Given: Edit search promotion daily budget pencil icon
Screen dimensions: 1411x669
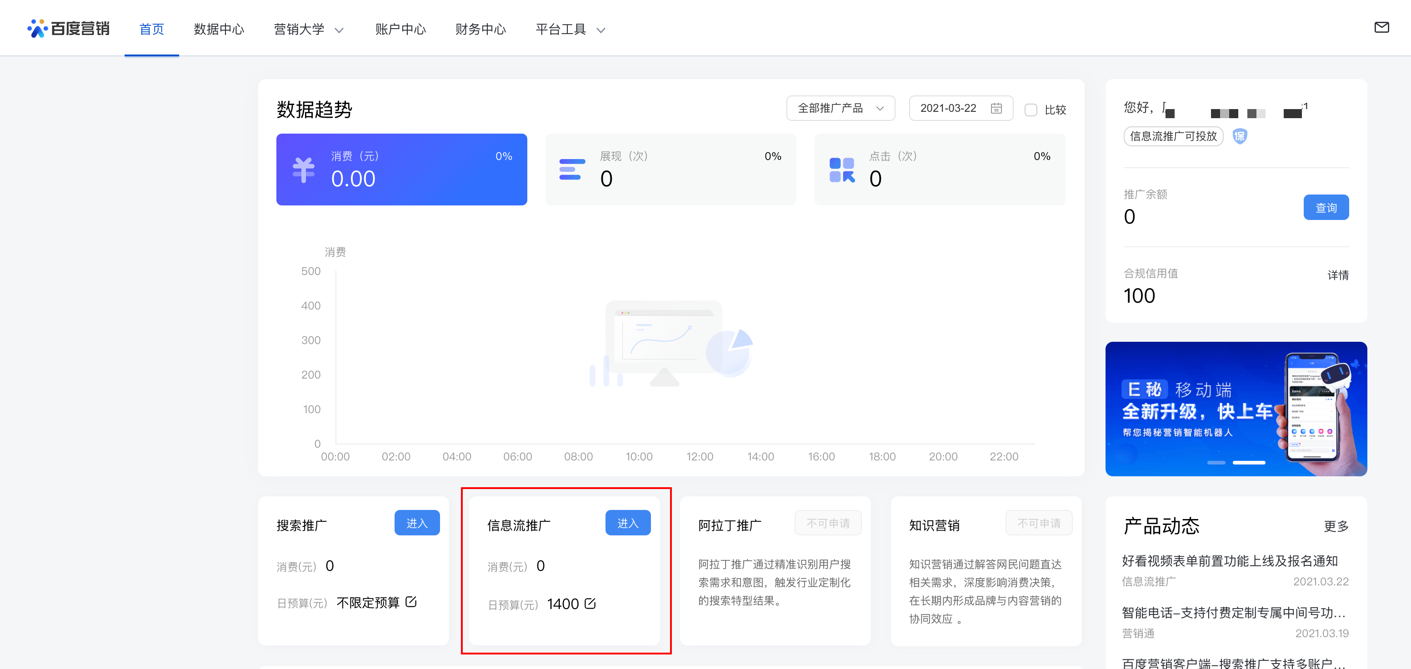Looking at the screenshot, I should point(411,602).
